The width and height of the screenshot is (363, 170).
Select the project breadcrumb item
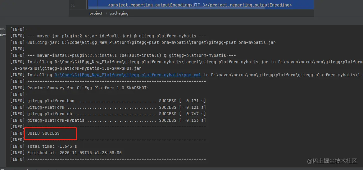click(96, 13)
